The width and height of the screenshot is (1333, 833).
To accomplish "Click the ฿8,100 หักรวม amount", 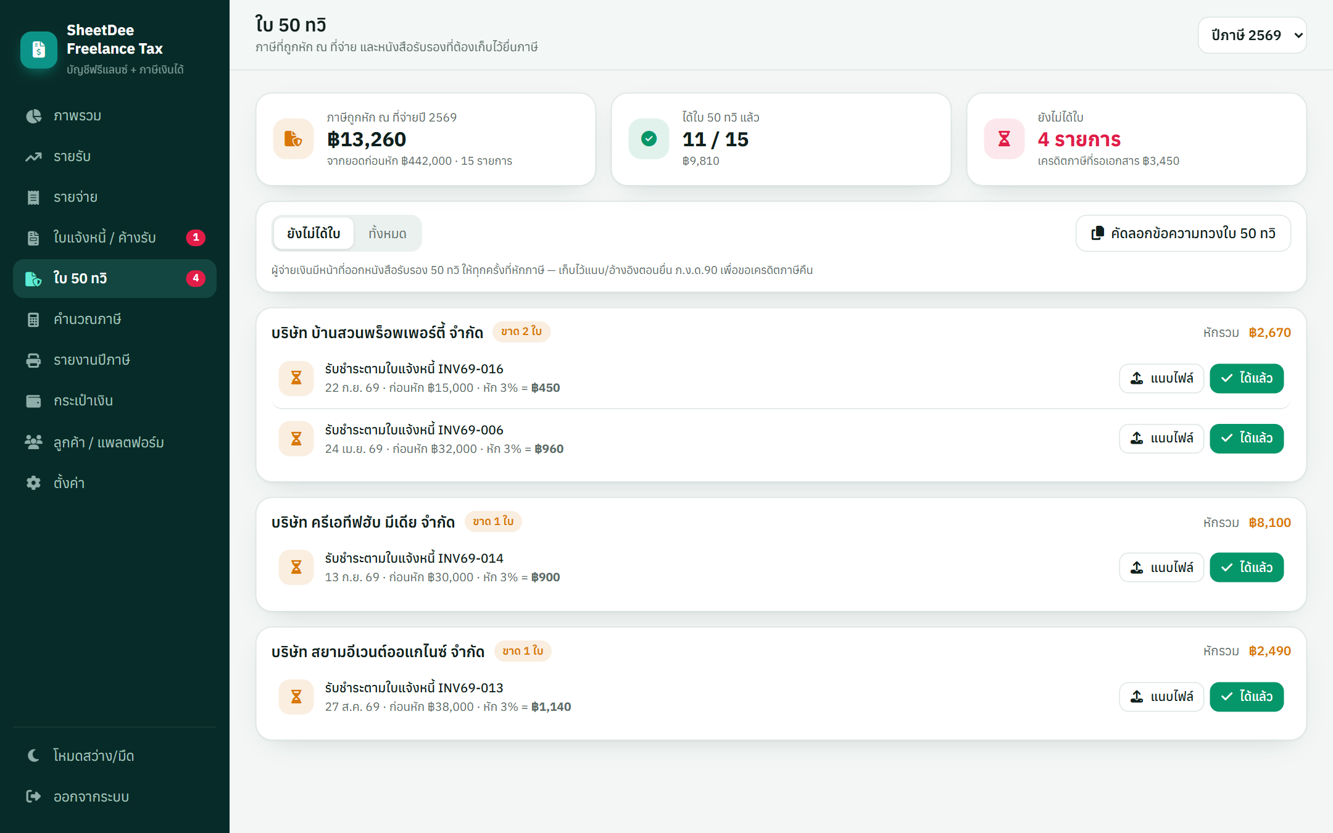I will pyautogui.click(x=1269, y=523).
